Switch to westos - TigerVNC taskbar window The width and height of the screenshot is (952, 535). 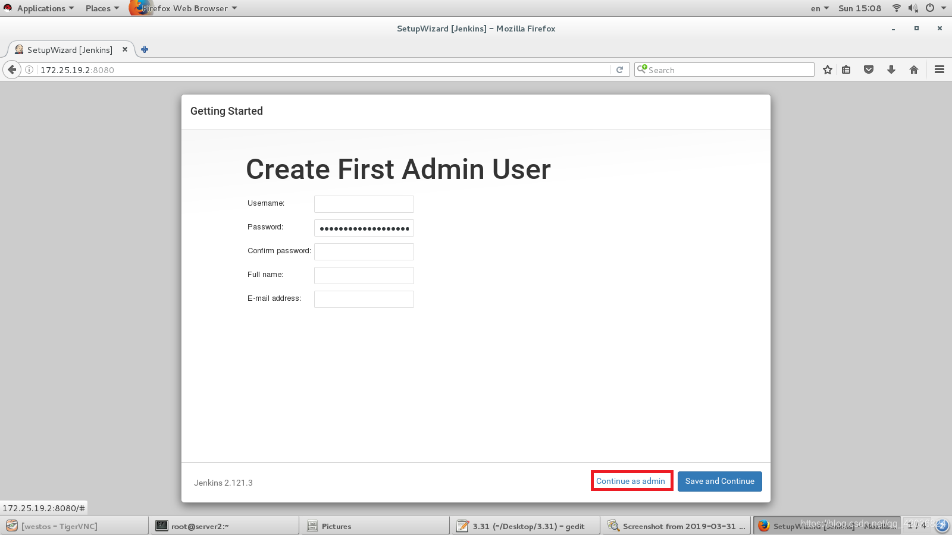click(75, 526)
